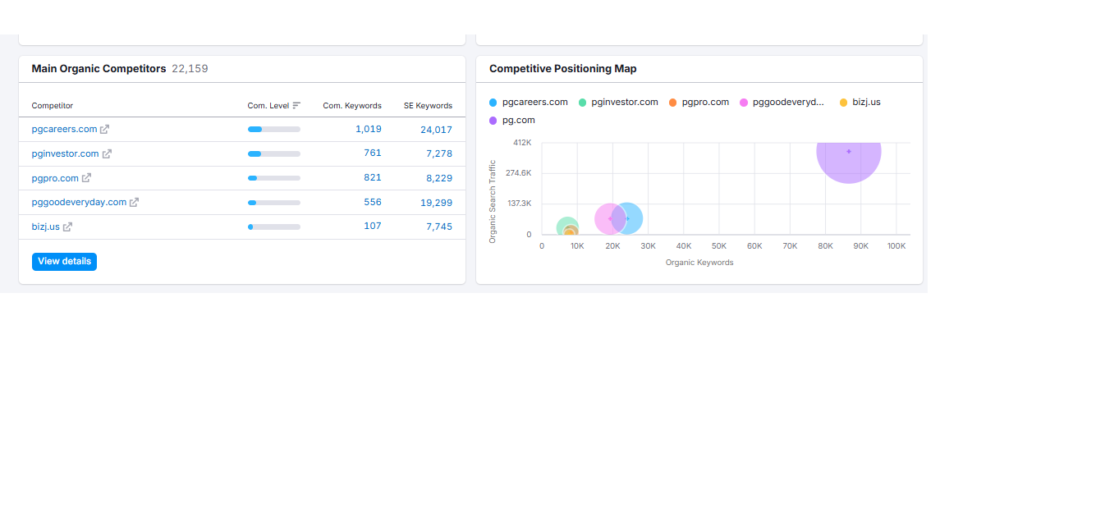The image size is (1105, 522).
Task: Click the Competitor column header
Action: tap(53, 106)
